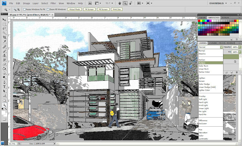Select the Move tool
The height and width of the screenshot is (146, 242).
4,20
